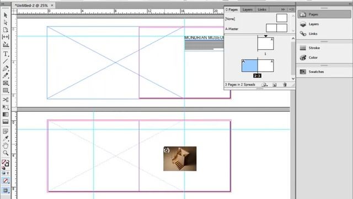Select page 3 thumbnail in spread 2-3
The width and height of the screenshot is (353, 199).
pos(266,66)
